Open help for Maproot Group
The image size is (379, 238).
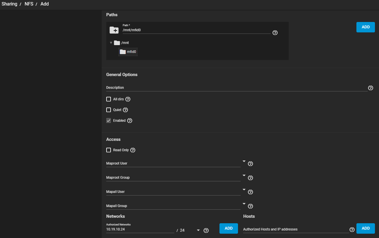pos(251,178)
